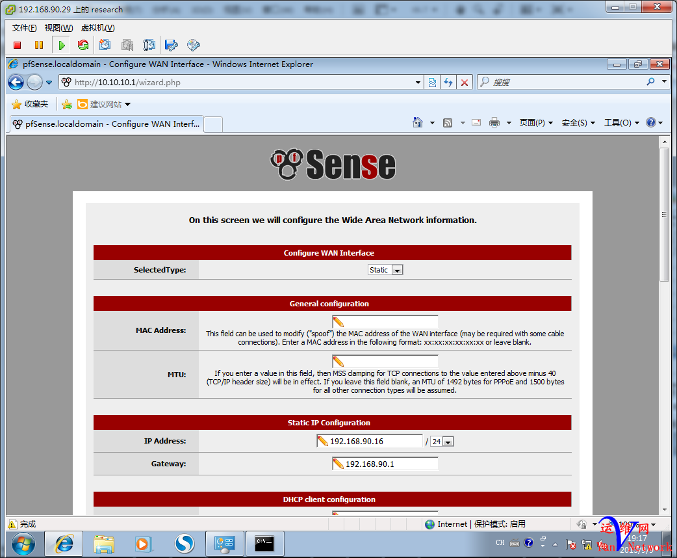
Task: Click the IE search box
Action: pos(567,82)
